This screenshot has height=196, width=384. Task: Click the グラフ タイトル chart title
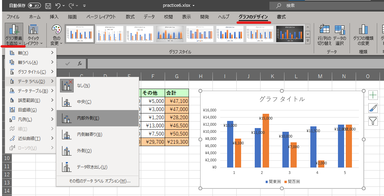pyautogui.click(x=282, y=99)
